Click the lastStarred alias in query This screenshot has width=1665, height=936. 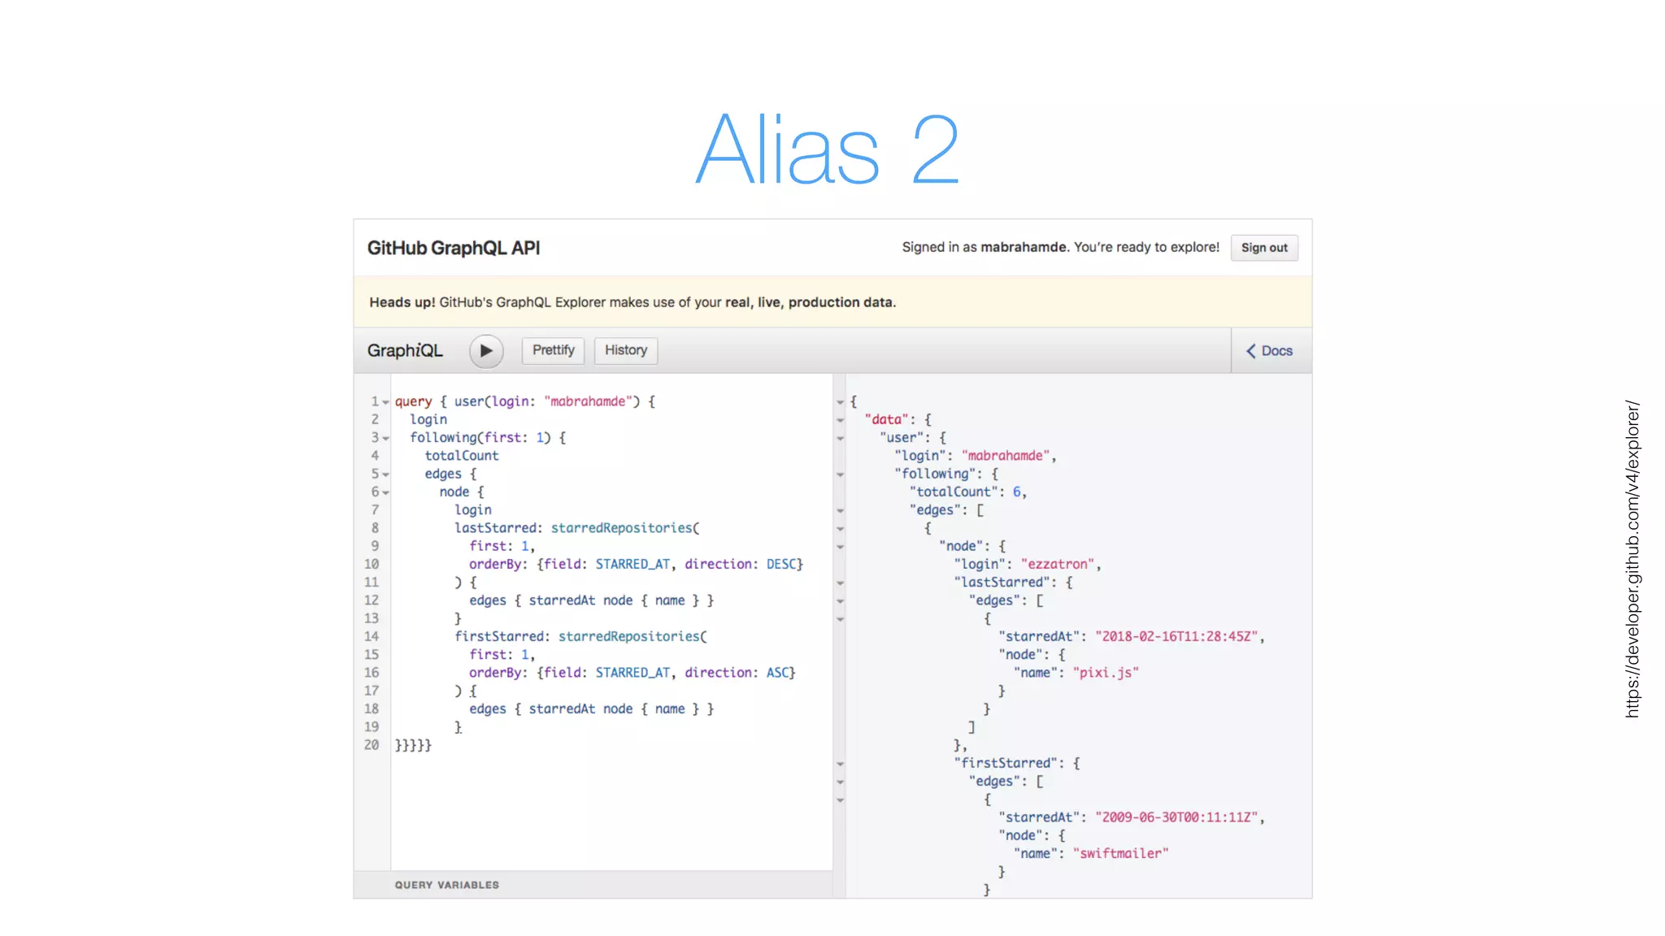[496, 528]
